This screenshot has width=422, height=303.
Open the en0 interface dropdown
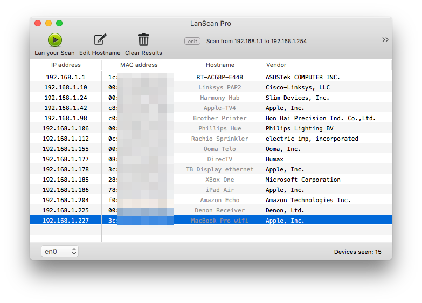point(60,251)
